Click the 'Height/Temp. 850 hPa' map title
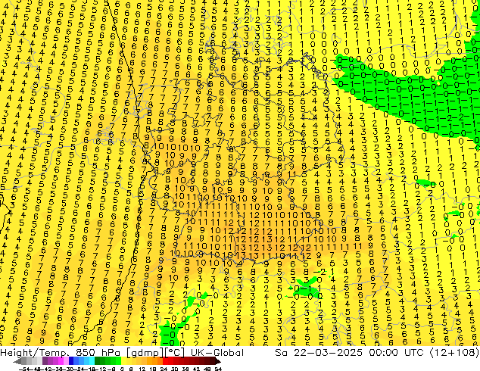 pos(61,352)
